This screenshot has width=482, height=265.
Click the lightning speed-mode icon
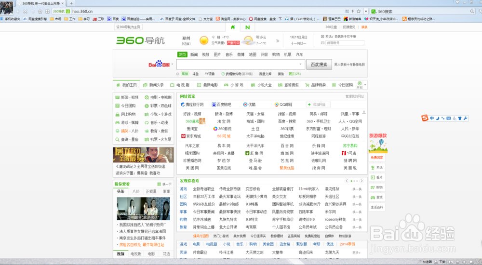click(x=353, y=12)
